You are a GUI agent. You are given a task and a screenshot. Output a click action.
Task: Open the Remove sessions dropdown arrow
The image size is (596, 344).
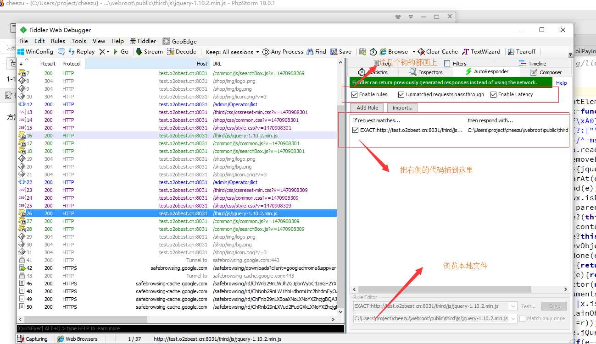point(108,52)
